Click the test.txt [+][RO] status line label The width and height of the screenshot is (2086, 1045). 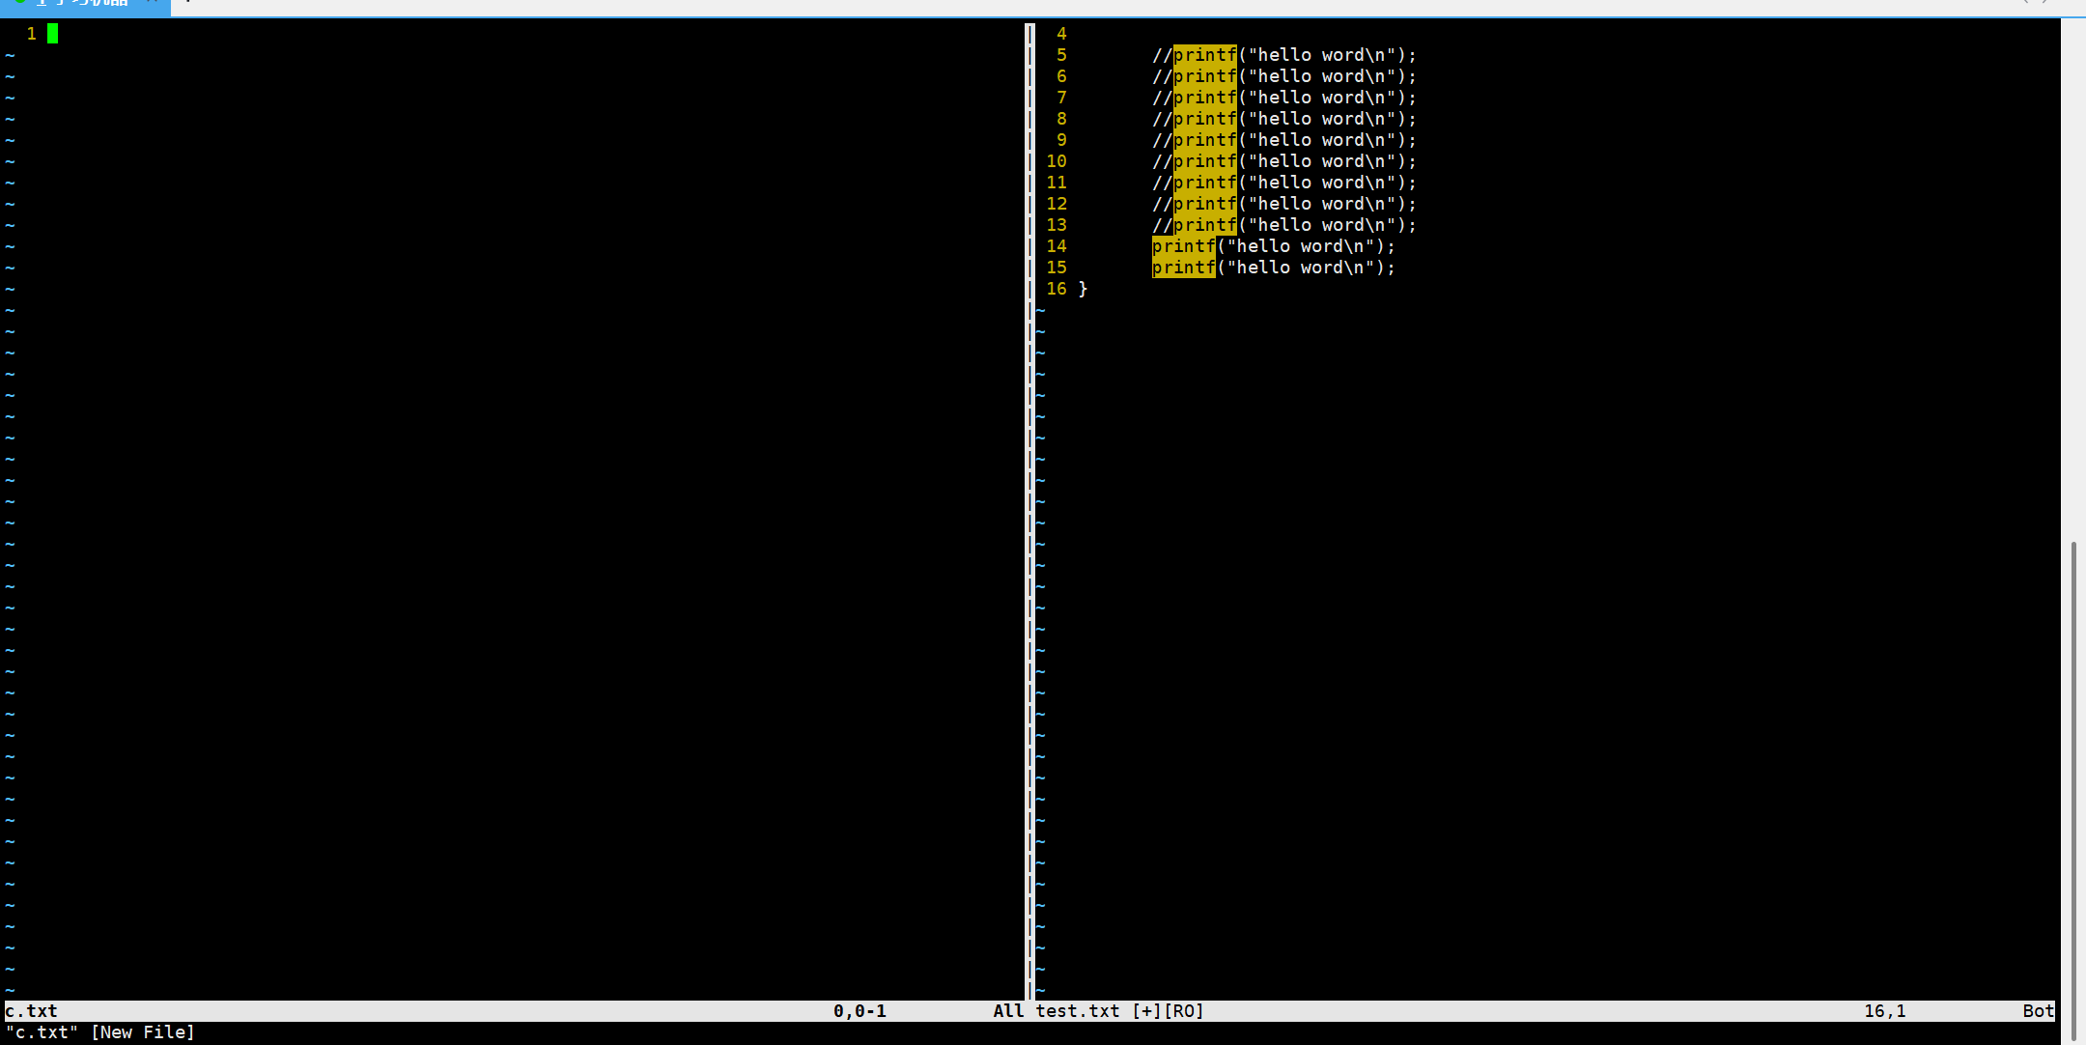click(1119, 1011)
